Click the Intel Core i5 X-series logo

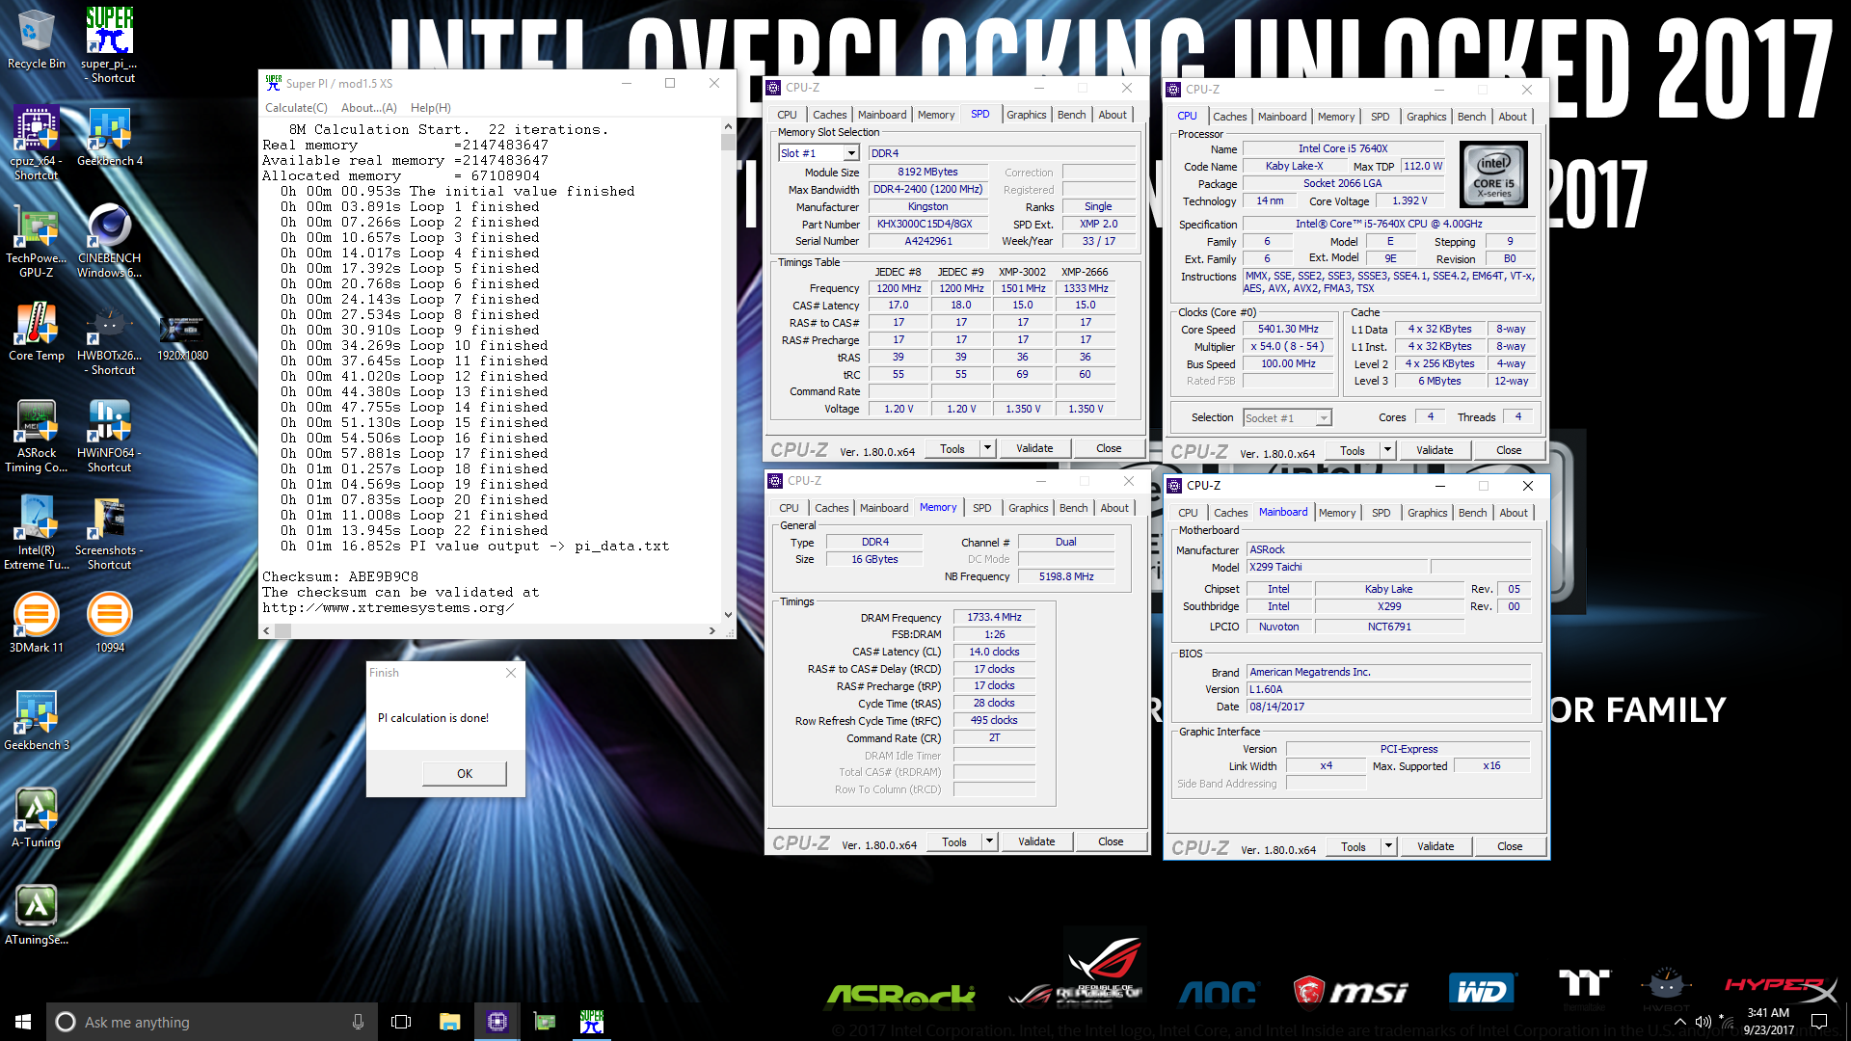[1493, 174]
